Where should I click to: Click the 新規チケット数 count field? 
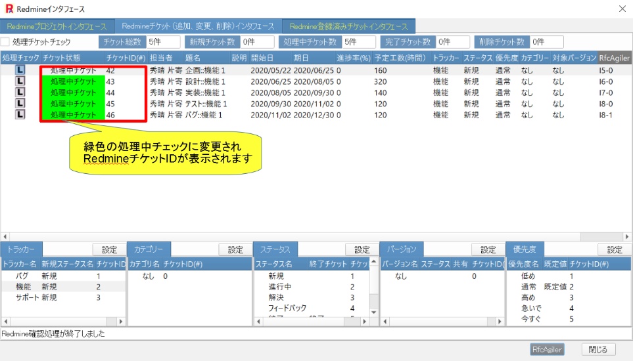pos(258,42)
